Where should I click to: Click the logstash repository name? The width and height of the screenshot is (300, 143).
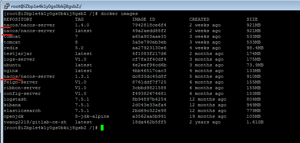(15, 99)
